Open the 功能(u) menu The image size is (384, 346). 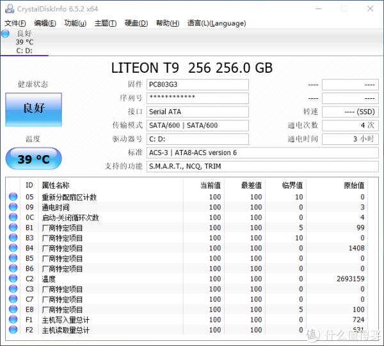[x=76, y=23]
